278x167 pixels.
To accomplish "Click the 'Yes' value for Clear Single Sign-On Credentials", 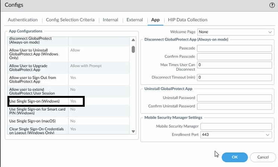I will click(73, 129).
